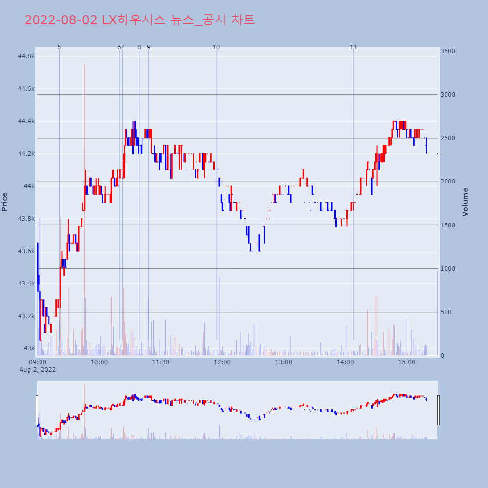
Task: Select news marker 8 at top of chart
Action: pos(139,47)
